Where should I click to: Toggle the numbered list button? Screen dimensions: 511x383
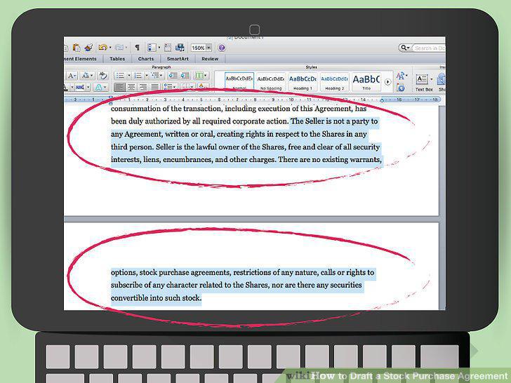click(138, 76)
